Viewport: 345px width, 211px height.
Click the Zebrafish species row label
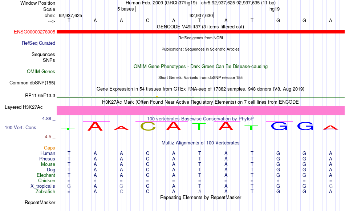pyautogui.click(x=45, y=192)
